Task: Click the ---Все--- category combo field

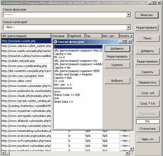Action: coord(65,27)
